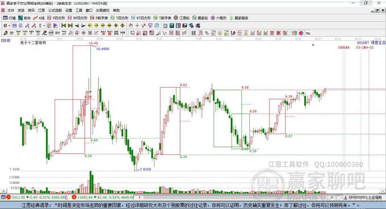Toggle the pressed 权 rights-adjustment button
Viewport: 386px width, 209px height.
point(49,26)
